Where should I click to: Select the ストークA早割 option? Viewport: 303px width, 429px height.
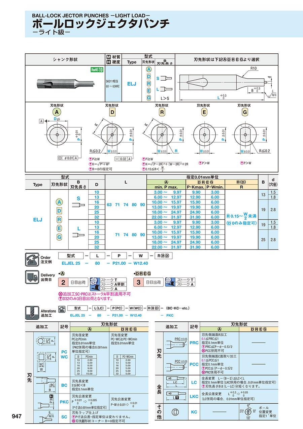(113, 284)
